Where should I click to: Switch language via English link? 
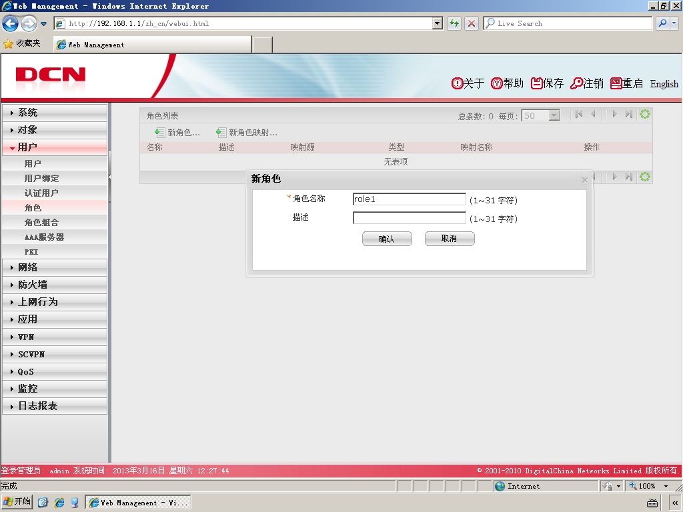664,83
